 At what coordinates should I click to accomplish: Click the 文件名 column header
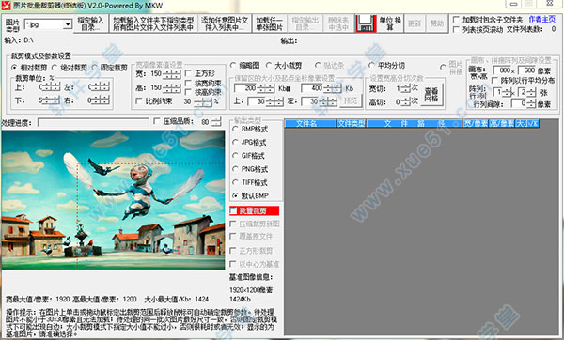coord(310,124)
